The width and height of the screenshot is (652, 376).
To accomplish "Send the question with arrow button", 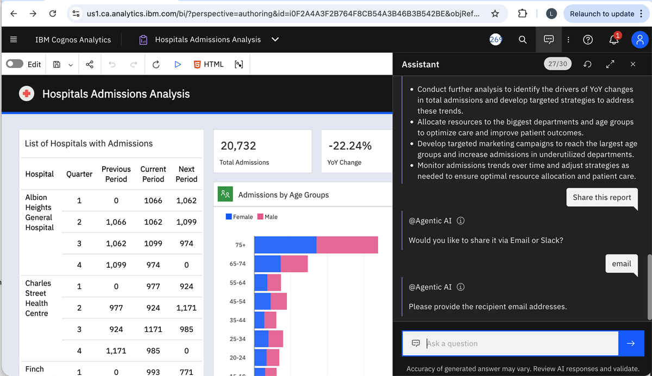I will click(631, 343).
